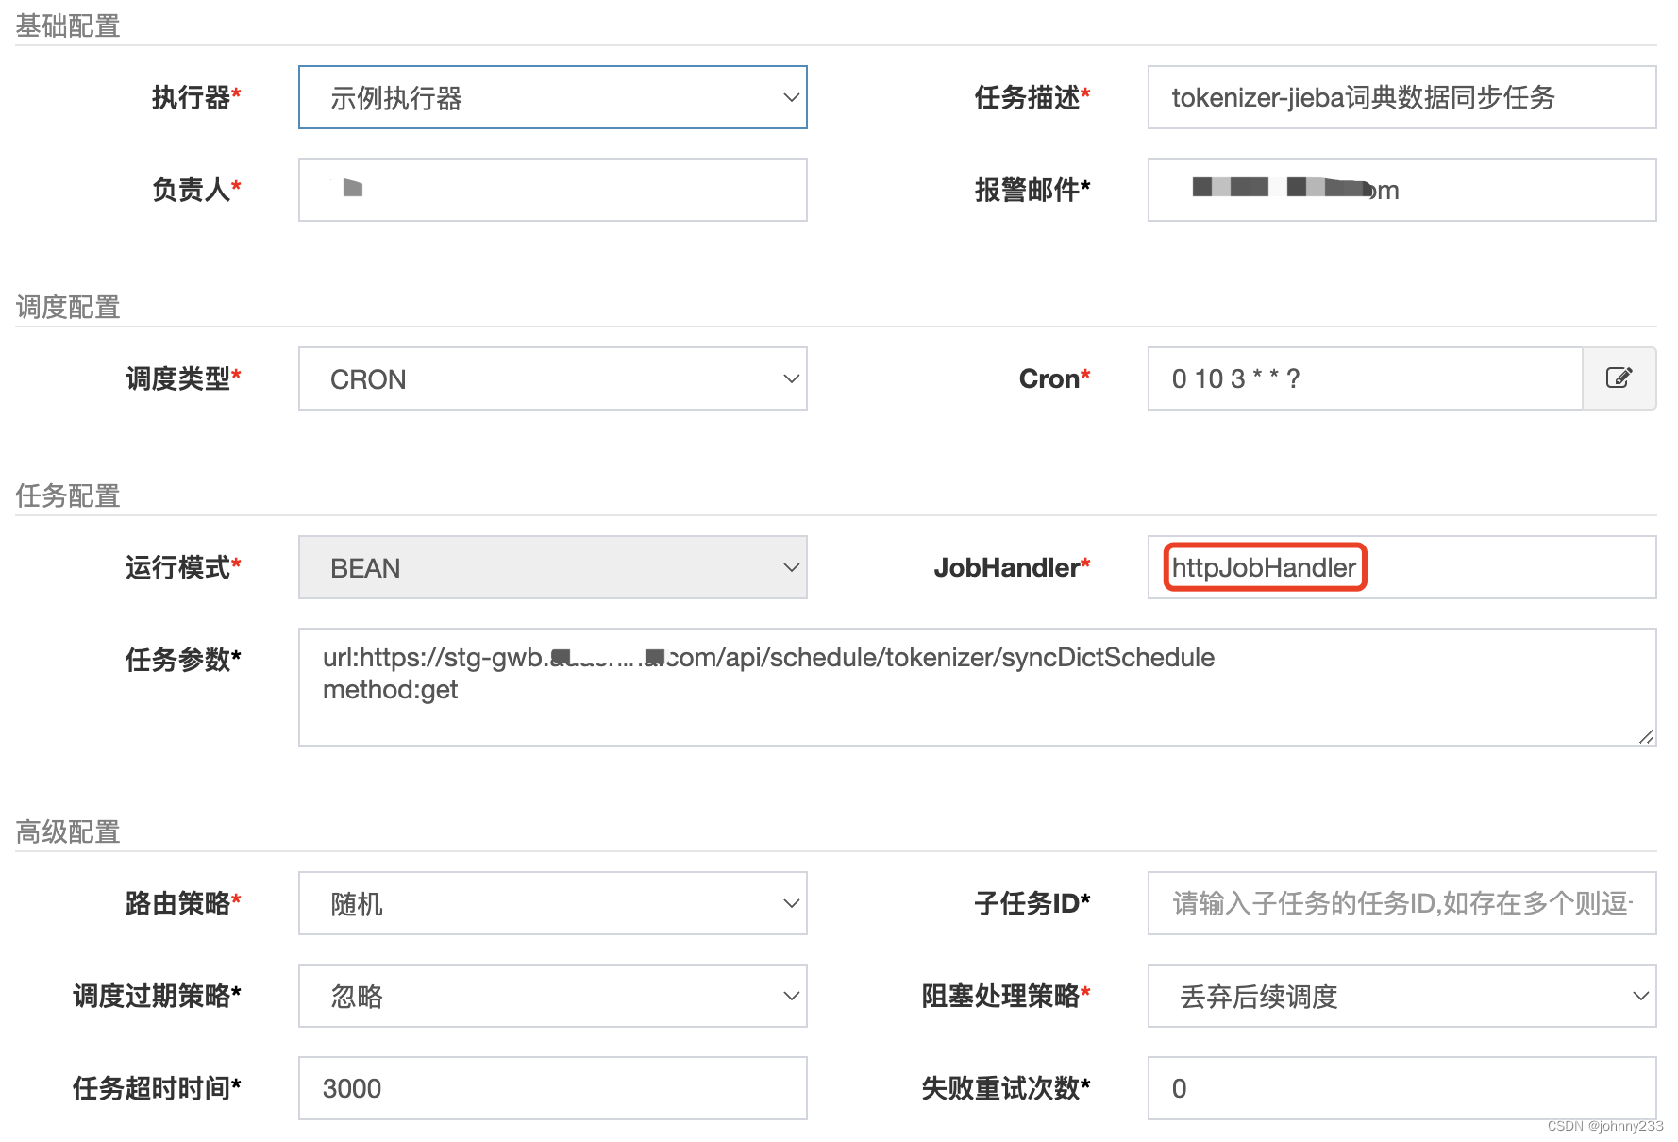This screenshot has width=1678, height=1142.
Task: Click the 高级配置 section heading
Action: click(x=68, y=831)
